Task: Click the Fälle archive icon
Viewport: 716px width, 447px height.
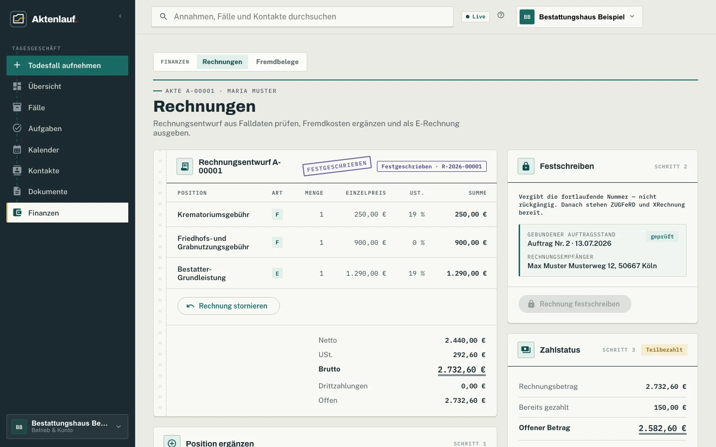Action: (x=17, y=107)
